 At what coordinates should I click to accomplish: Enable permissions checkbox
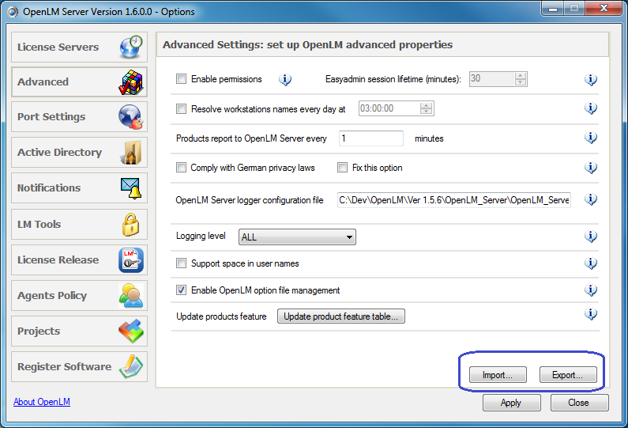click(182, 79)
